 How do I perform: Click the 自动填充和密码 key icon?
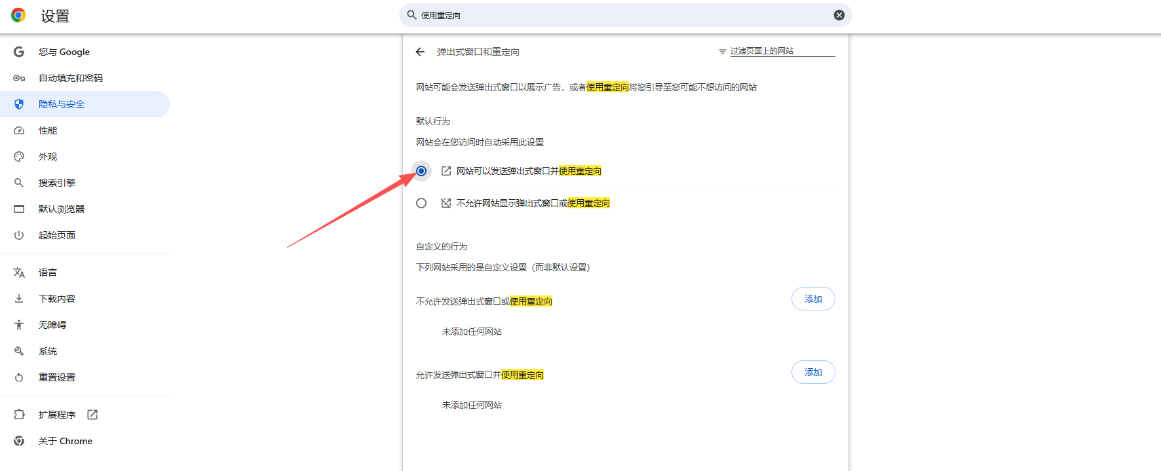pyautogui.click(x=19, y=78)
